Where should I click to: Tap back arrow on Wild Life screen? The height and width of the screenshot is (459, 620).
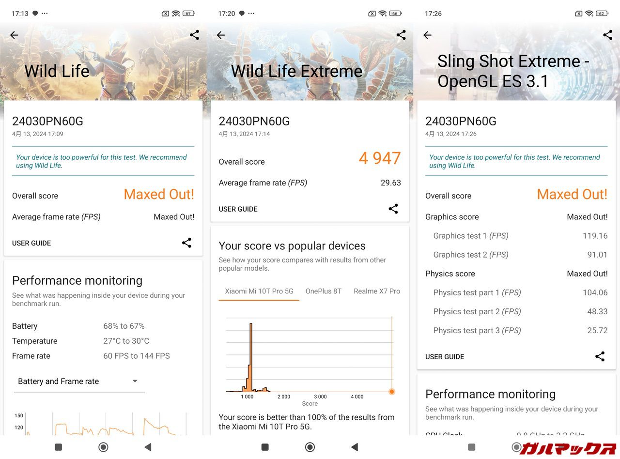(14, 35)
